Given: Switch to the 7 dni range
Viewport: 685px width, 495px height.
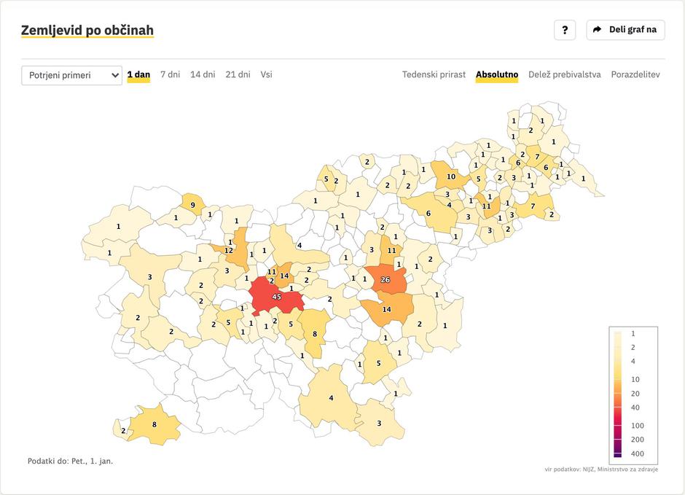Looking at the screenshot, I should tap(170, 74).
